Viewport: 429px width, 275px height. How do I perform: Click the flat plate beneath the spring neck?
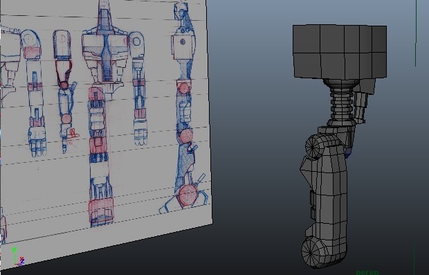336,130
